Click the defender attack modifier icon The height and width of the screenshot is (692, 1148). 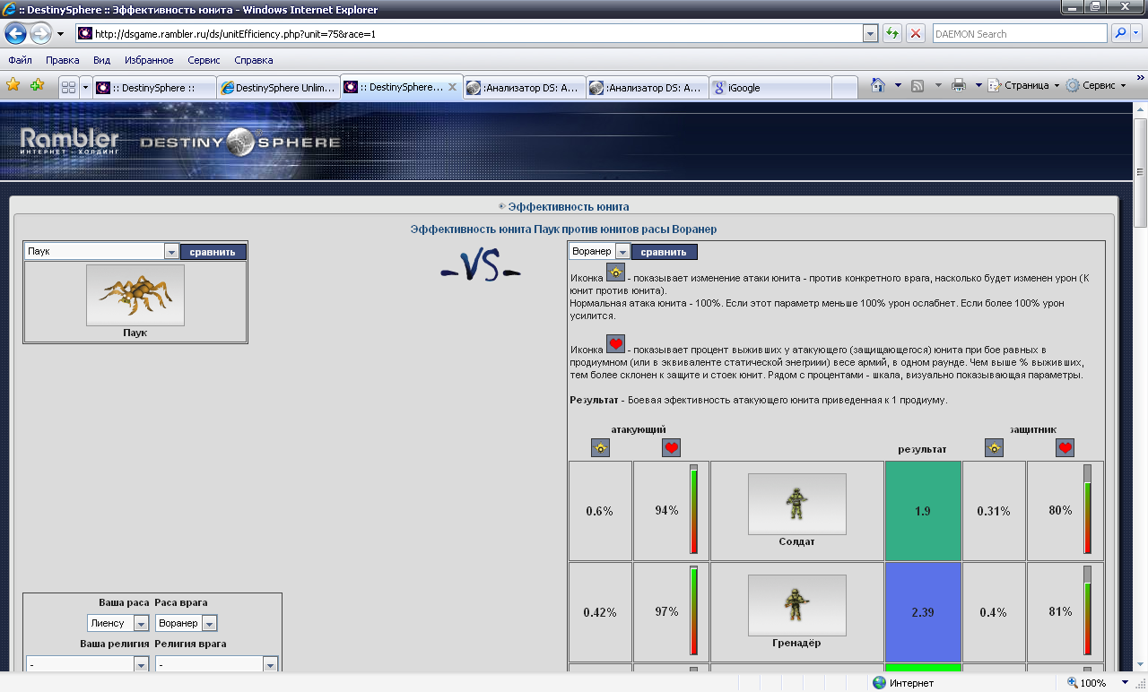point(994,447)
